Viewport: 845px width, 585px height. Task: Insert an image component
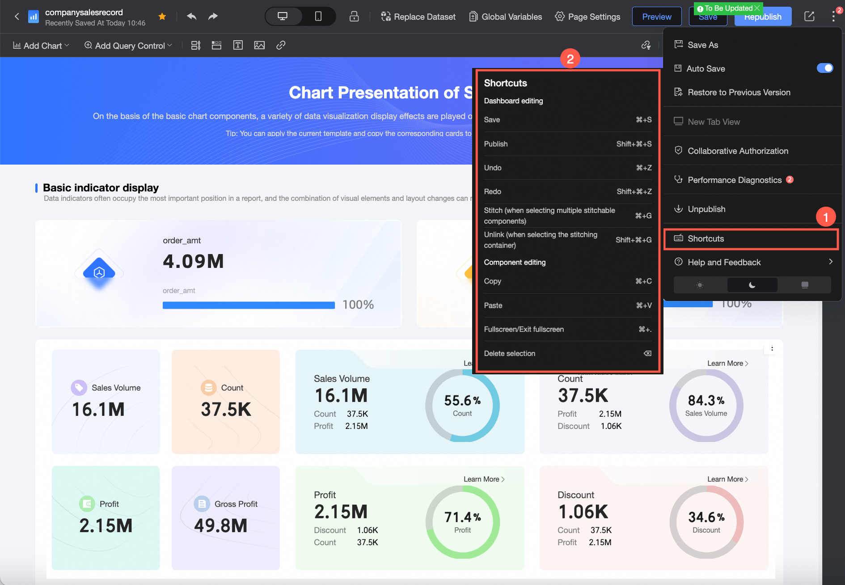259,45
